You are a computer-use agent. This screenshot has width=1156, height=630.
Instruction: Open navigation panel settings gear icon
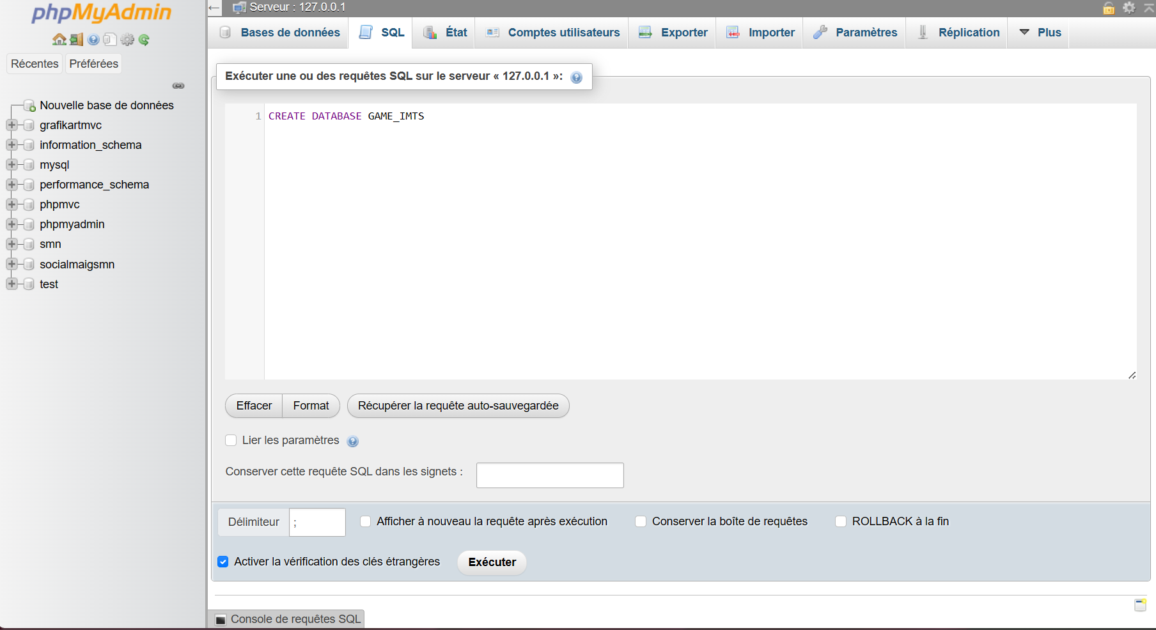pos(127,40)
